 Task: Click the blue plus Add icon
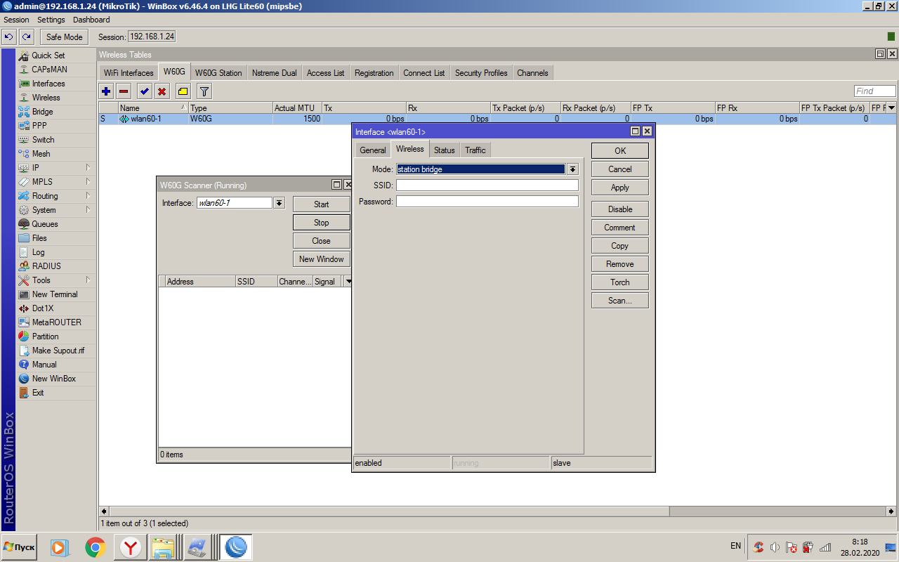tap(106, 91)
